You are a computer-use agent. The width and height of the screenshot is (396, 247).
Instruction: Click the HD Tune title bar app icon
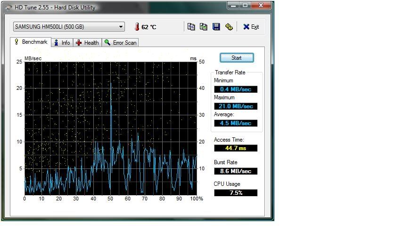[8, 8]
